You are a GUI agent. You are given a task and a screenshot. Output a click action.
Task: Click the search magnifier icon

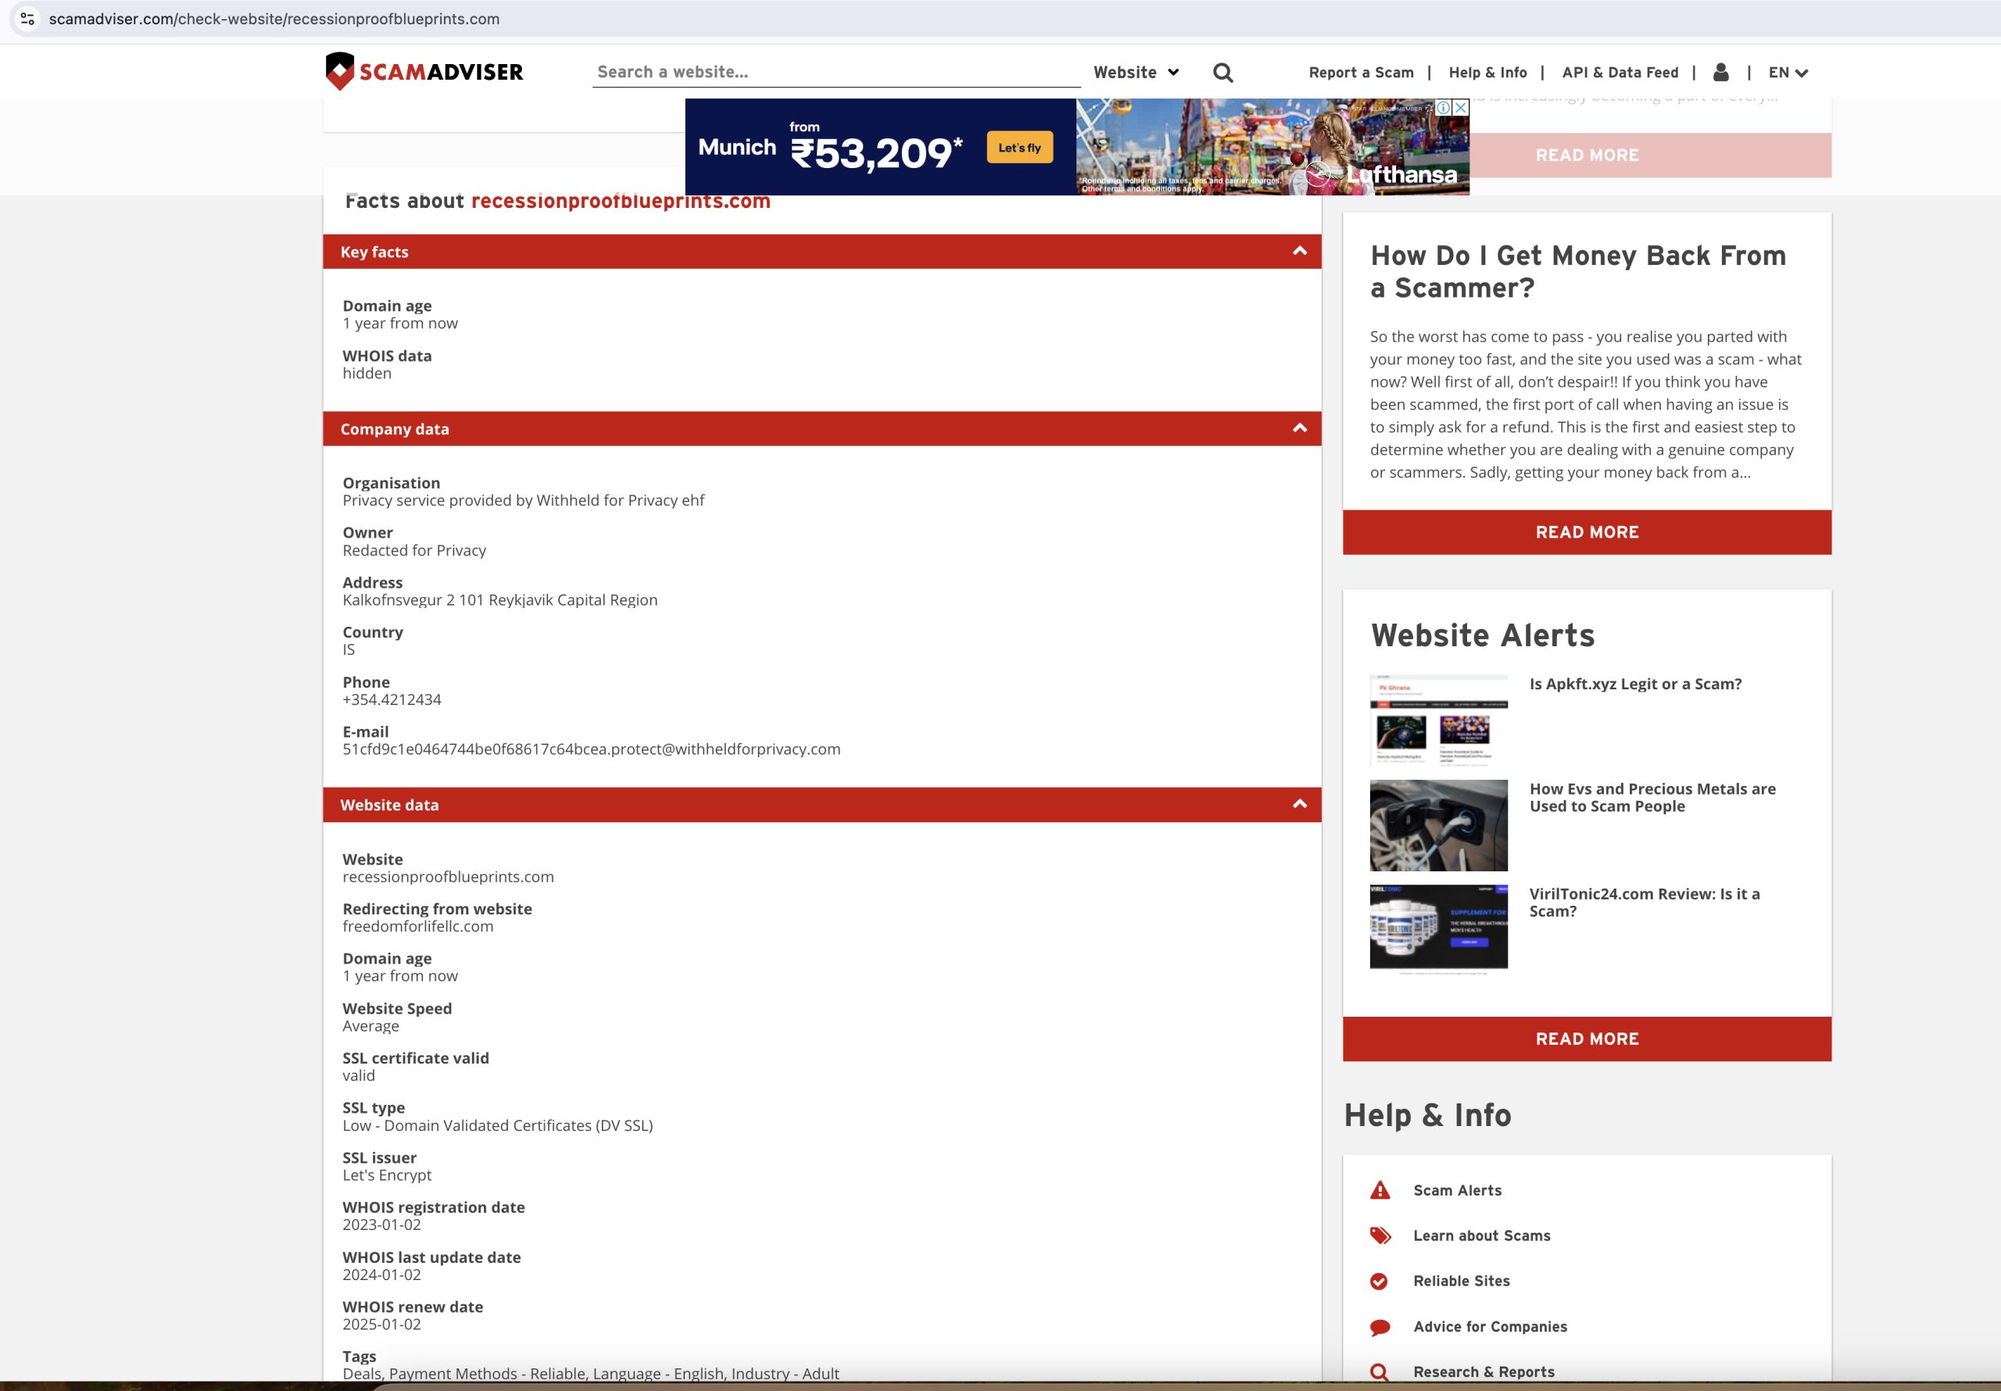1222,73
